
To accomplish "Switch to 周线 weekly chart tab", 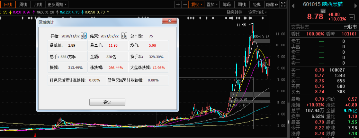I will [23, 4].
